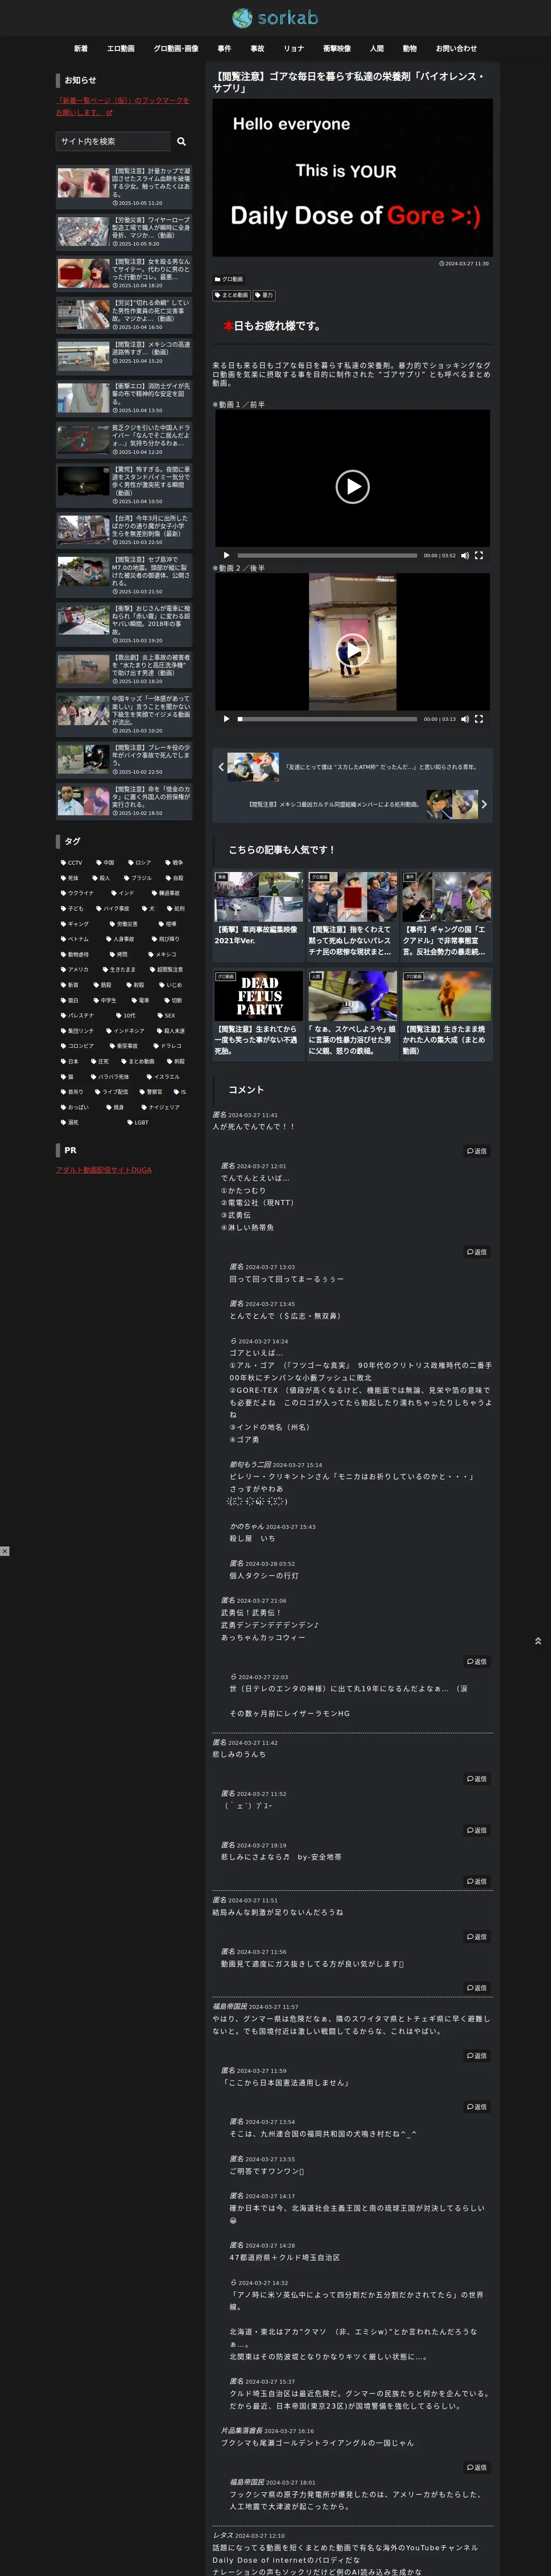Click the small play icon under video 1
This screenshot has height=2576, width=551.
click(x=226, y=555)
